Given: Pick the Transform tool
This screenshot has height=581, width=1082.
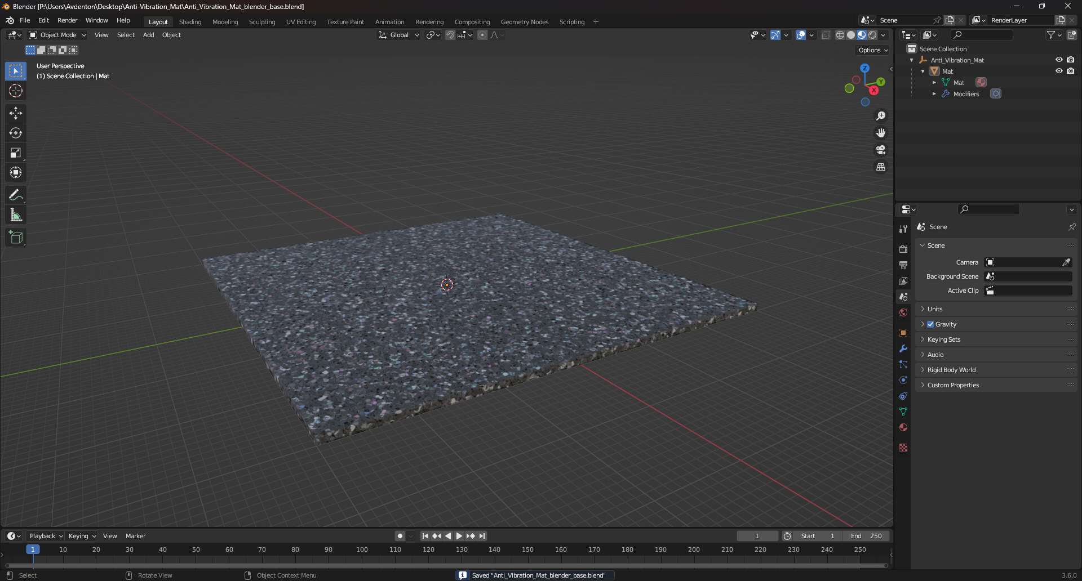Looking at the screenshot, I should tap(16, 172).
